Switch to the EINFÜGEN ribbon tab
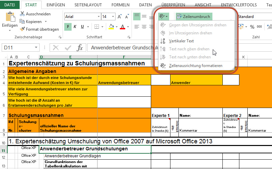The width and height of the screenshot is (272, 169). click(x=56, y=5)
